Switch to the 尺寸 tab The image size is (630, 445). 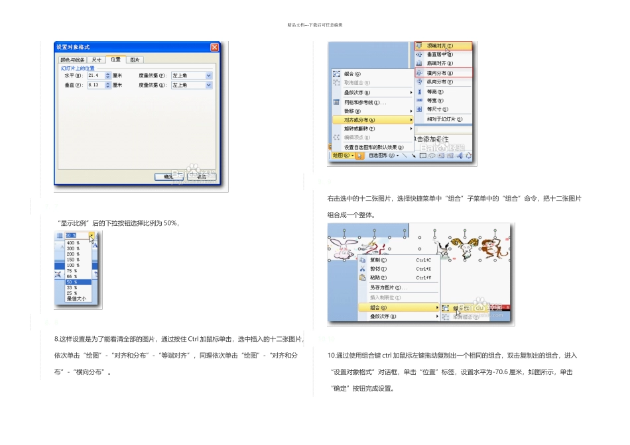pyautogui.click(x=96, y=60)
